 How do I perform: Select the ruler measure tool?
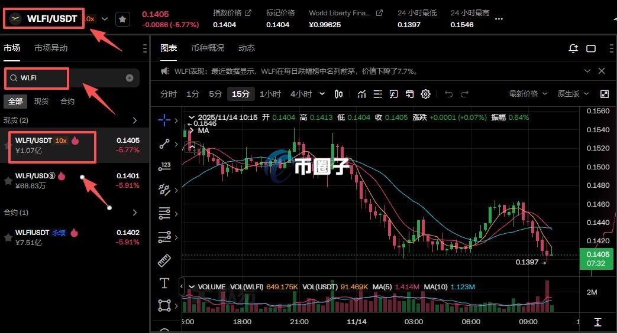click(x=164, y=260)
